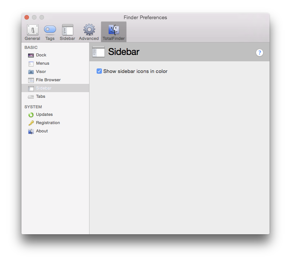The width and height of the screenshot is (291, 264).
Task: Select the File Browser label in the list
Action: click(48, 80)
